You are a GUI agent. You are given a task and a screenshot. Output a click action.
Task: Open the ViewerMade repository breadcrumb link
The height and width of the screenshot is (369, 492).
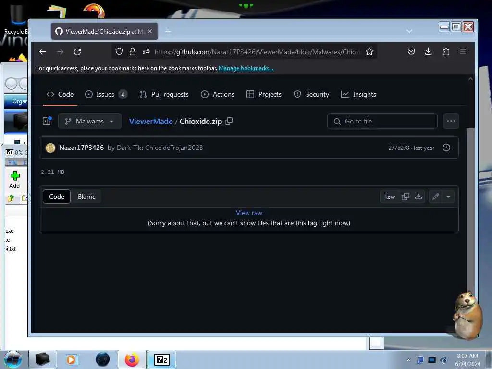(151, 121)
